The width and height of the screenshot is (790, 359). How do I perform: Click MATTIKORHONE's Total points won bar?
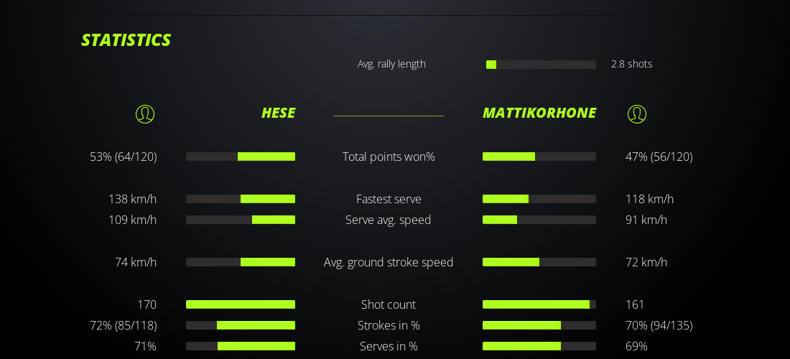pyautogui.click(x=539, y=157)
